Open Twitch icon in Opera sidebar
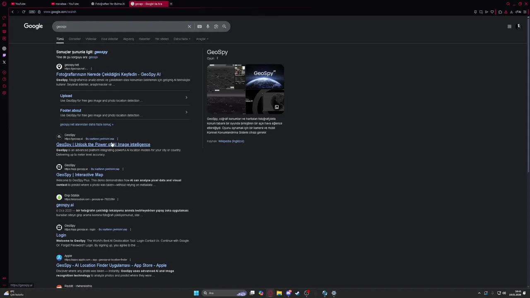 4,55
